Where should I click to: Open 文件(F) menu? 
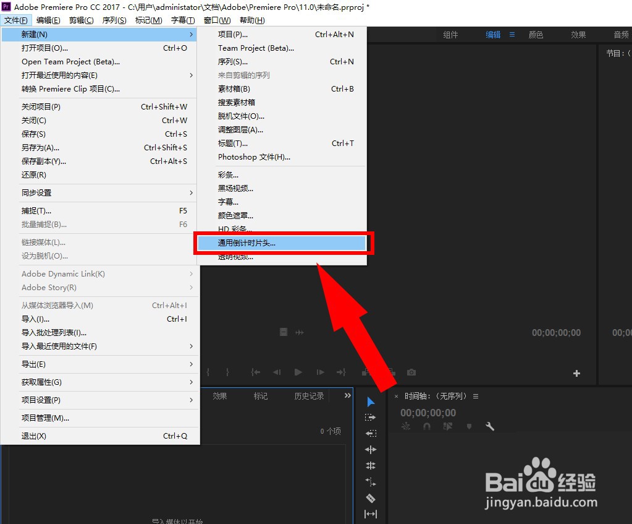(15, 20)
